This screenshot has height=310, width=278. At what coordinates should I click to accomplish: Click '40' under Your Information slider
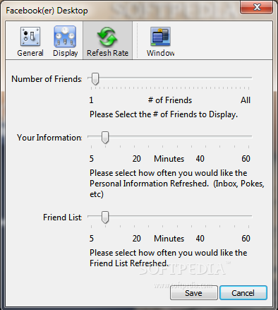click(200, 159)
